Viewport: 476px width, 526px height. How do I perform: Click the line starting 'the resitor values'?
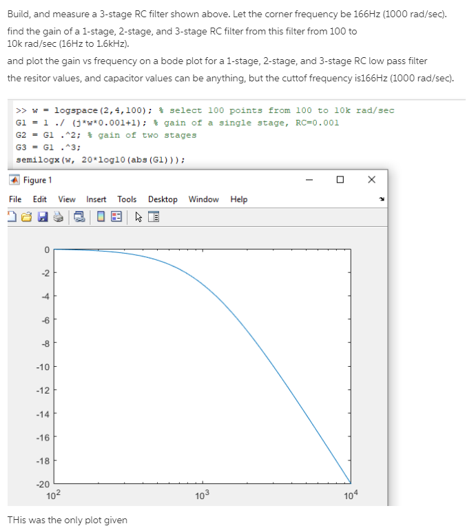click(x=231, y=78)
